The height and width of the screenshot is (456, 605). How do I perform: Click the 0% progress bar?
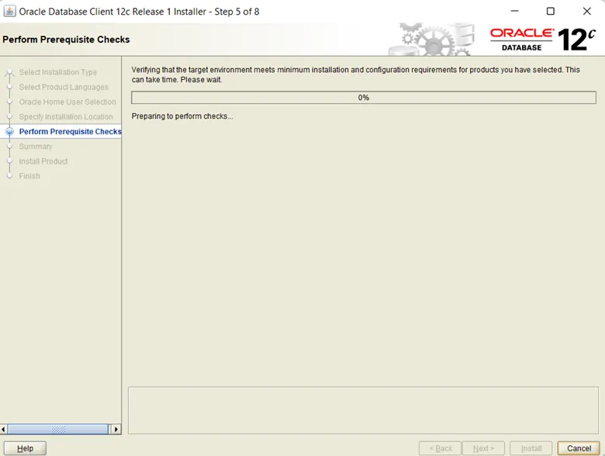point(364,98)
